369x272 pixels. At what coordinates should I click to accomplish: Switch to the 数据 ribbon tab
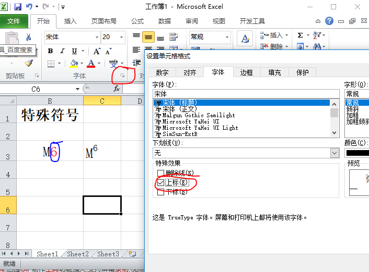164,21
